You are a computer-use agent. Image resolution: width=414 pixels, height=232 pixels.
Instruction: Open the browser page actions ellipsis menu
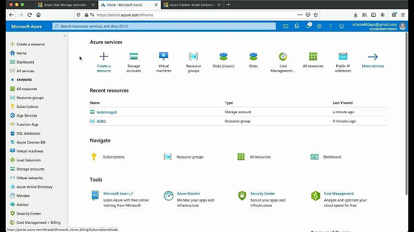[300, 15]
